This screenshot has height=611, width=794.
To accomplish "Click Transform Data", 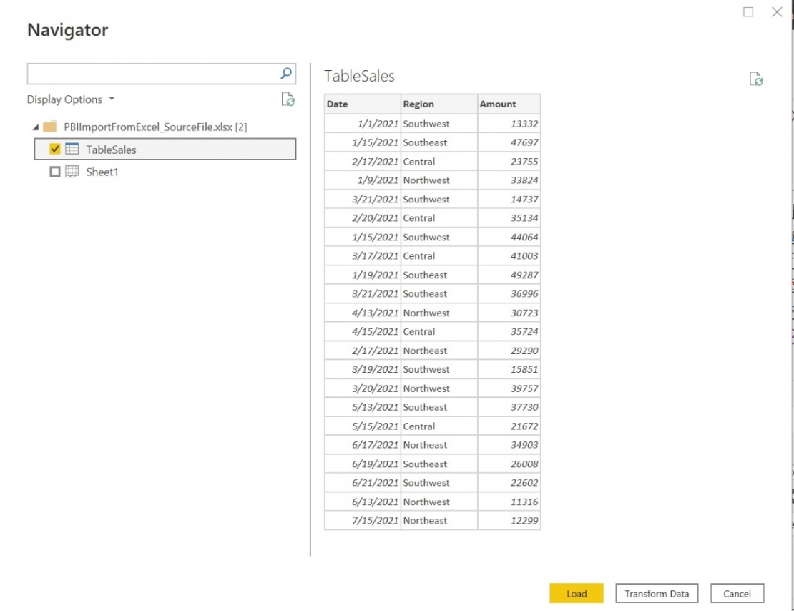I will pos(656,593).
